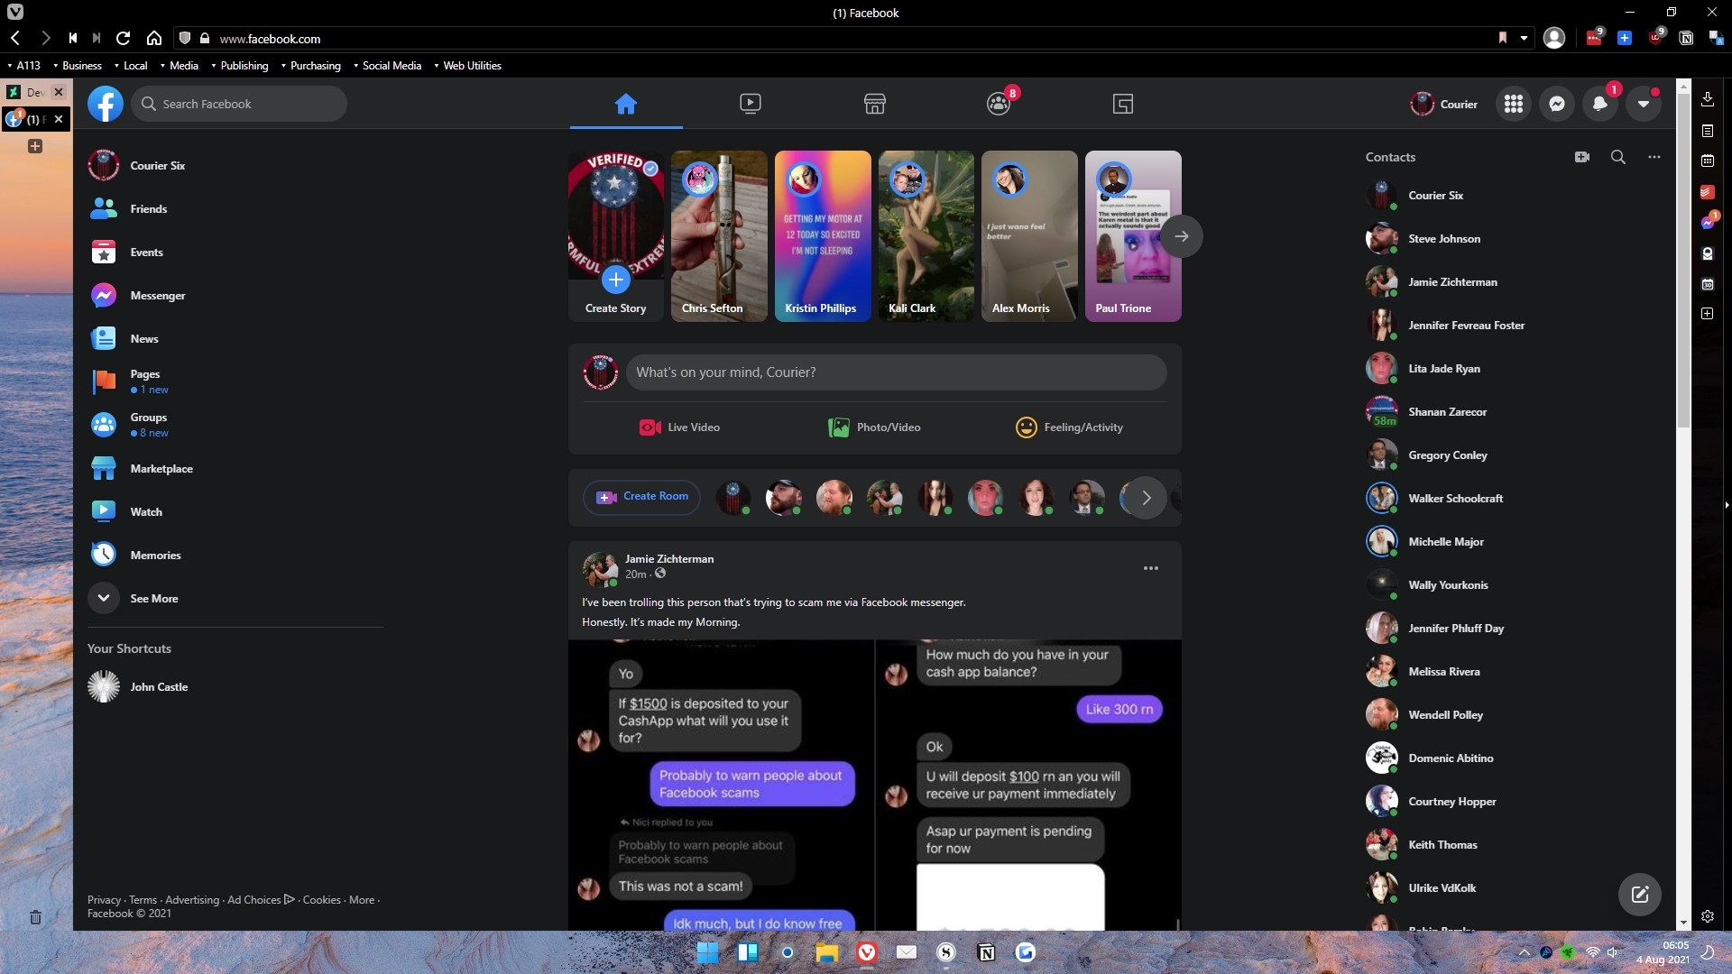Open browser settings gear at bottom right
The image size is (1732, 974).
coord(1708,916)
